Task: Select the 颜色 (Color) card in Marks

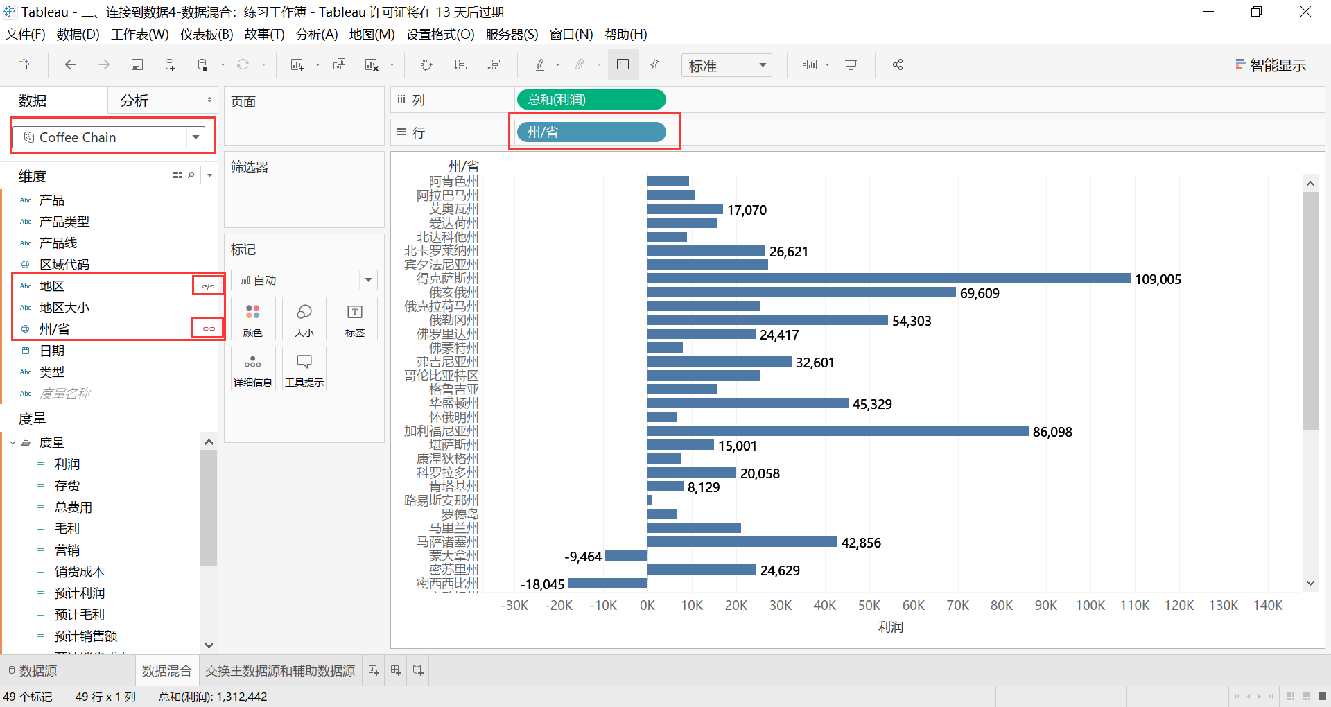Action: click(252, 319)
